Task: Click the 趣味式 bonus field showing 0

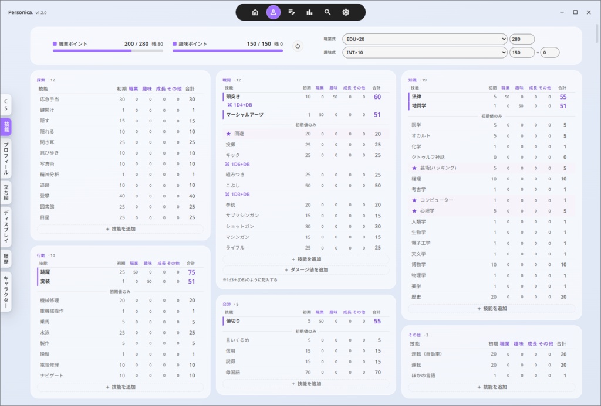Action: (549, 52)
